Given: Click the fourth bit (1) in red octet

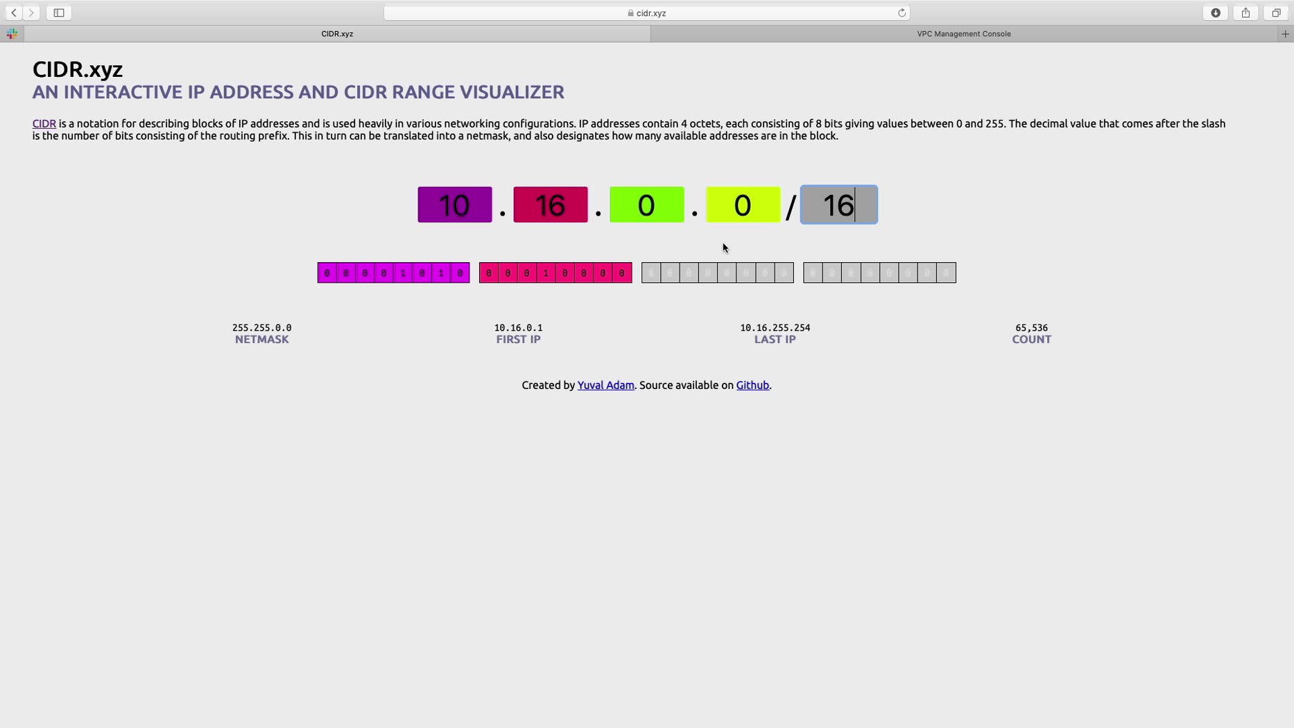Looking at the screenshot, I should click(546, 272).
